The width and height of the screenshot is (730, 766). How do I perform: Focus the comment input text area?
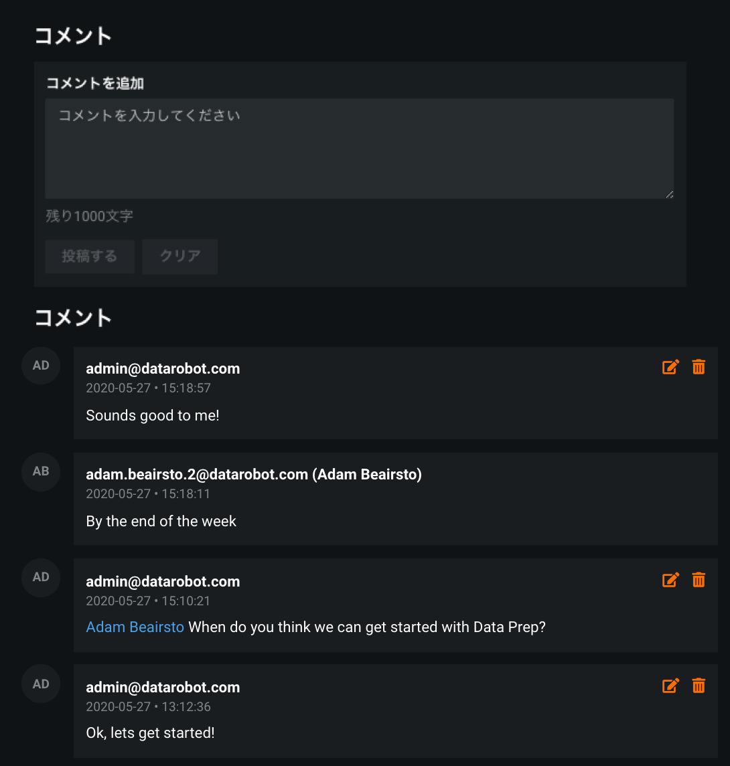359,149
